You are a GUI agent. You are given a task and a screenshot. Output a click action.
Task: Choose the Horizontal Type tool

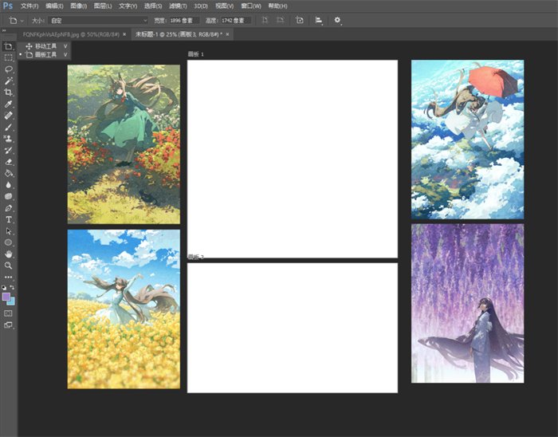pyautogui.click(x=9, y=219)
